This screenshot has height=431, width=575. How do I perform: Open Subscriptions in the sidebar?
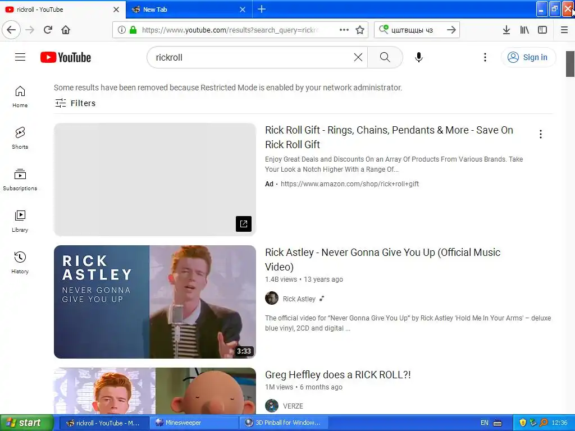click(x=20, y=180)
